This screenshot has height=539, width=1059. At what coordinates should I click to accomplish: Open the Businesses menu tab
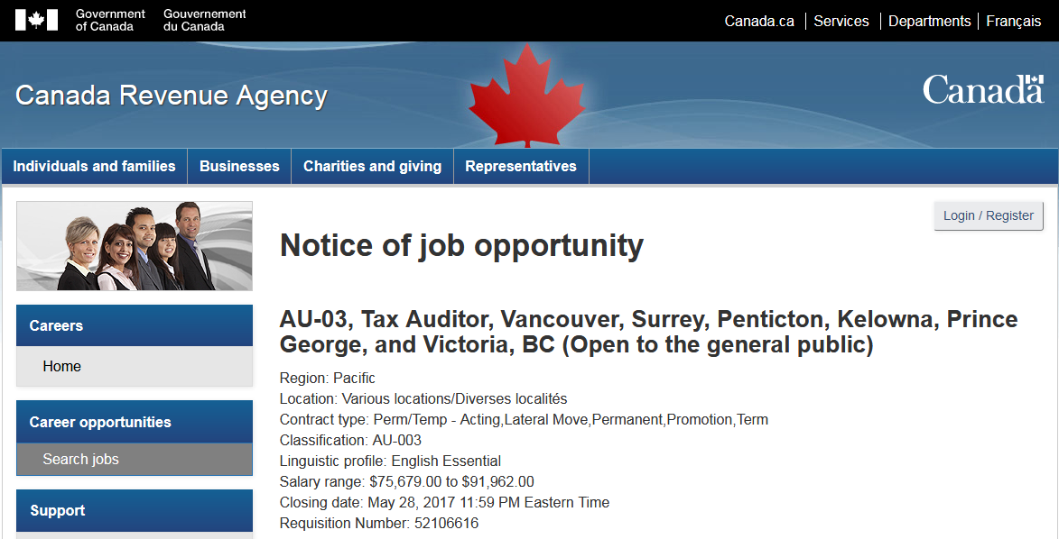[x=239, y=166]
